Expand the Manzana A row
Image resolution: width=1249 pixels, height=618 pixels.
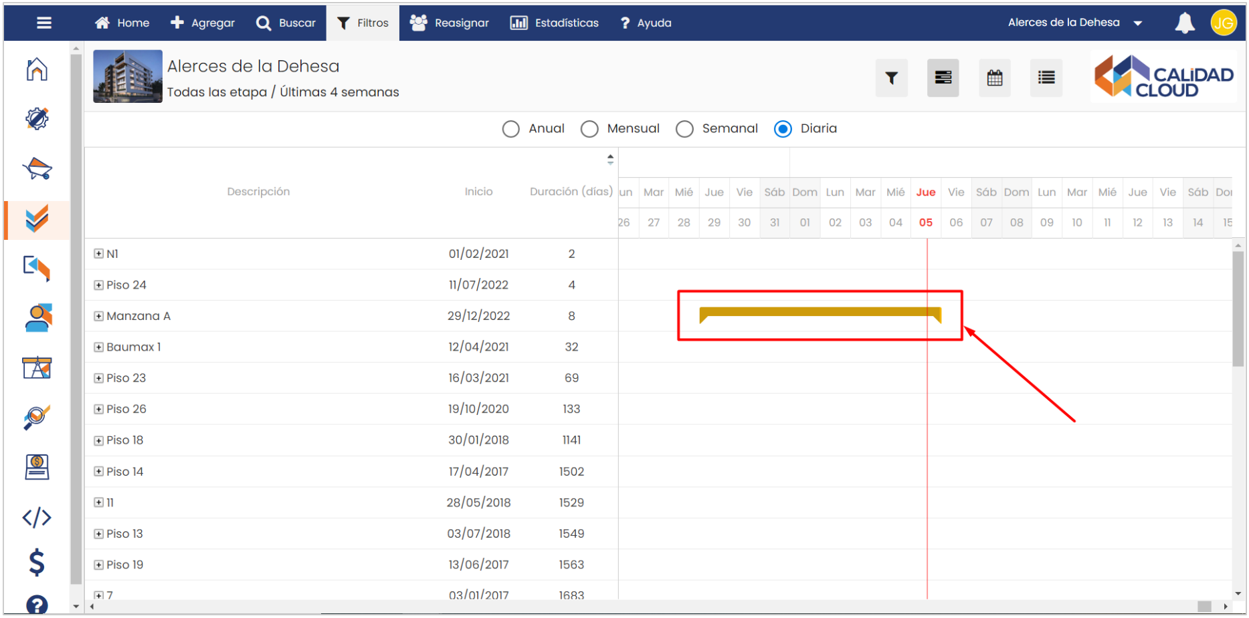(99, 316)
